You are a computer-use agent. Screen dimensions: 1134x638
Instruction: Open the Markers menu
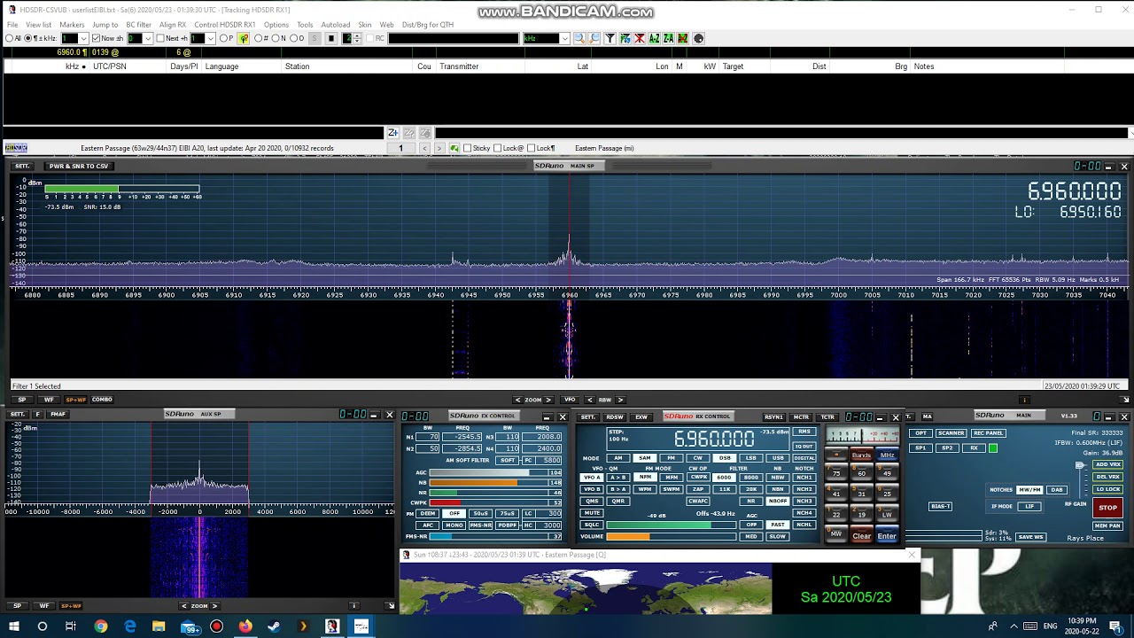pos(72,25)
